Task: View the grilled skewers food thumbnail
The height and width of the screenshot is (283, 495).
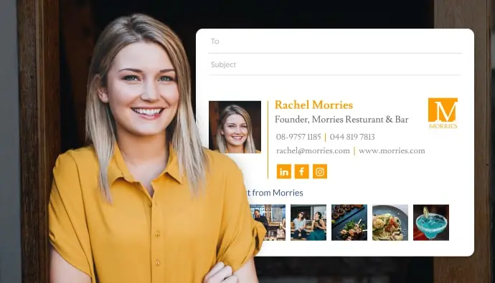Action: [x=349, y=223]
